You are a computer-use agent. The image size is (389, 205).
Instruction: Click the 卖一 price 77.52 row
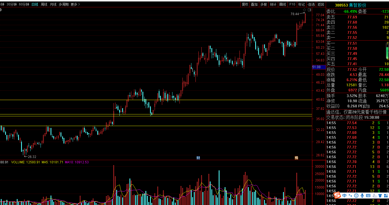click(x=357, y=38)
